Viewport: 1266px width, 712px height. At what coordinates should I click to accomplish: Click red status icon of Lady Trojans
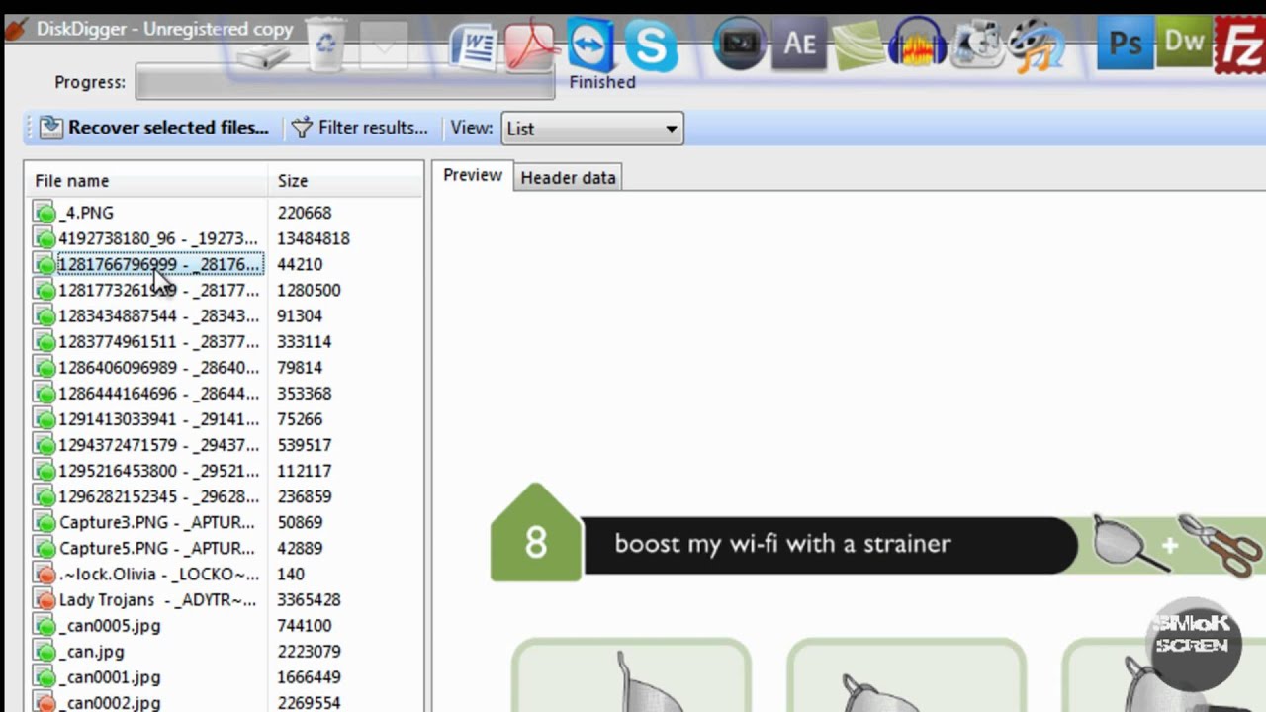(45, 599)
